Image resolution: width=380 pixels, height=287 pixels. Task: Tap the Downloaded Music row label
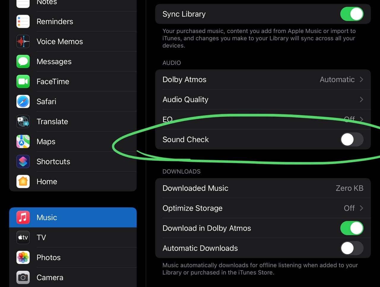click(x=195, y=188)
